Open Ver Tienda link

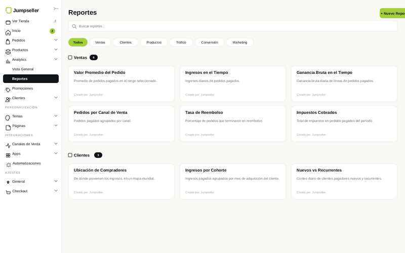pyautogui.click(x=20, y=21)
